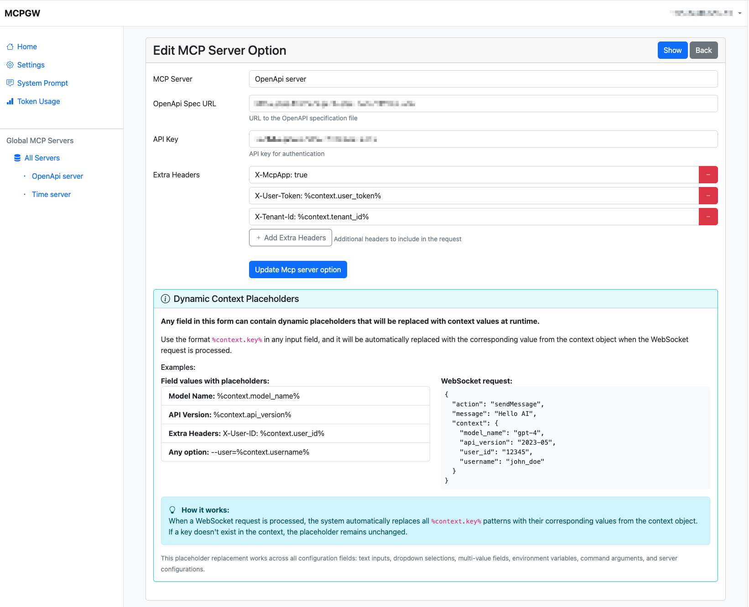Open the MCPGW home via the logo
The width and height of the screenshot is (749, 607).
(x=22, y=13)
